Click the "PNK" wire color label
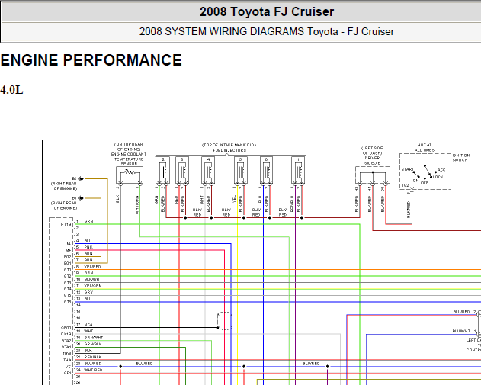 [x=88, y=247]
